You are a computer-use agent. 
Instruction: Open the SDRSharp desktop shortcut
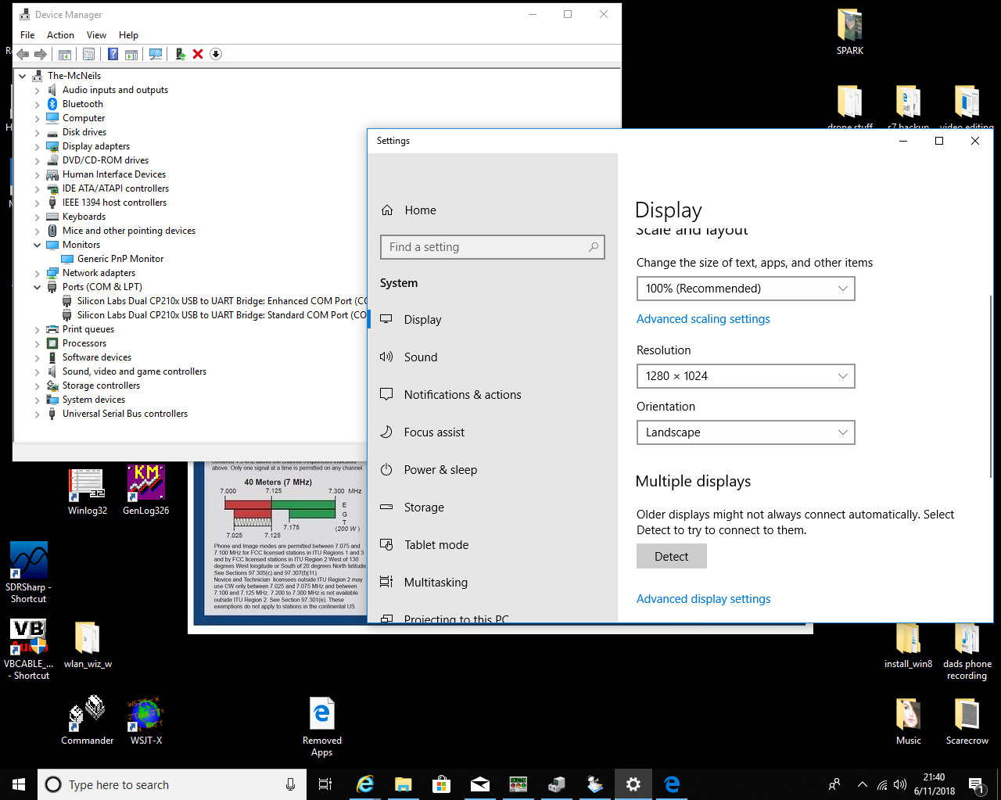coord(28,572)
